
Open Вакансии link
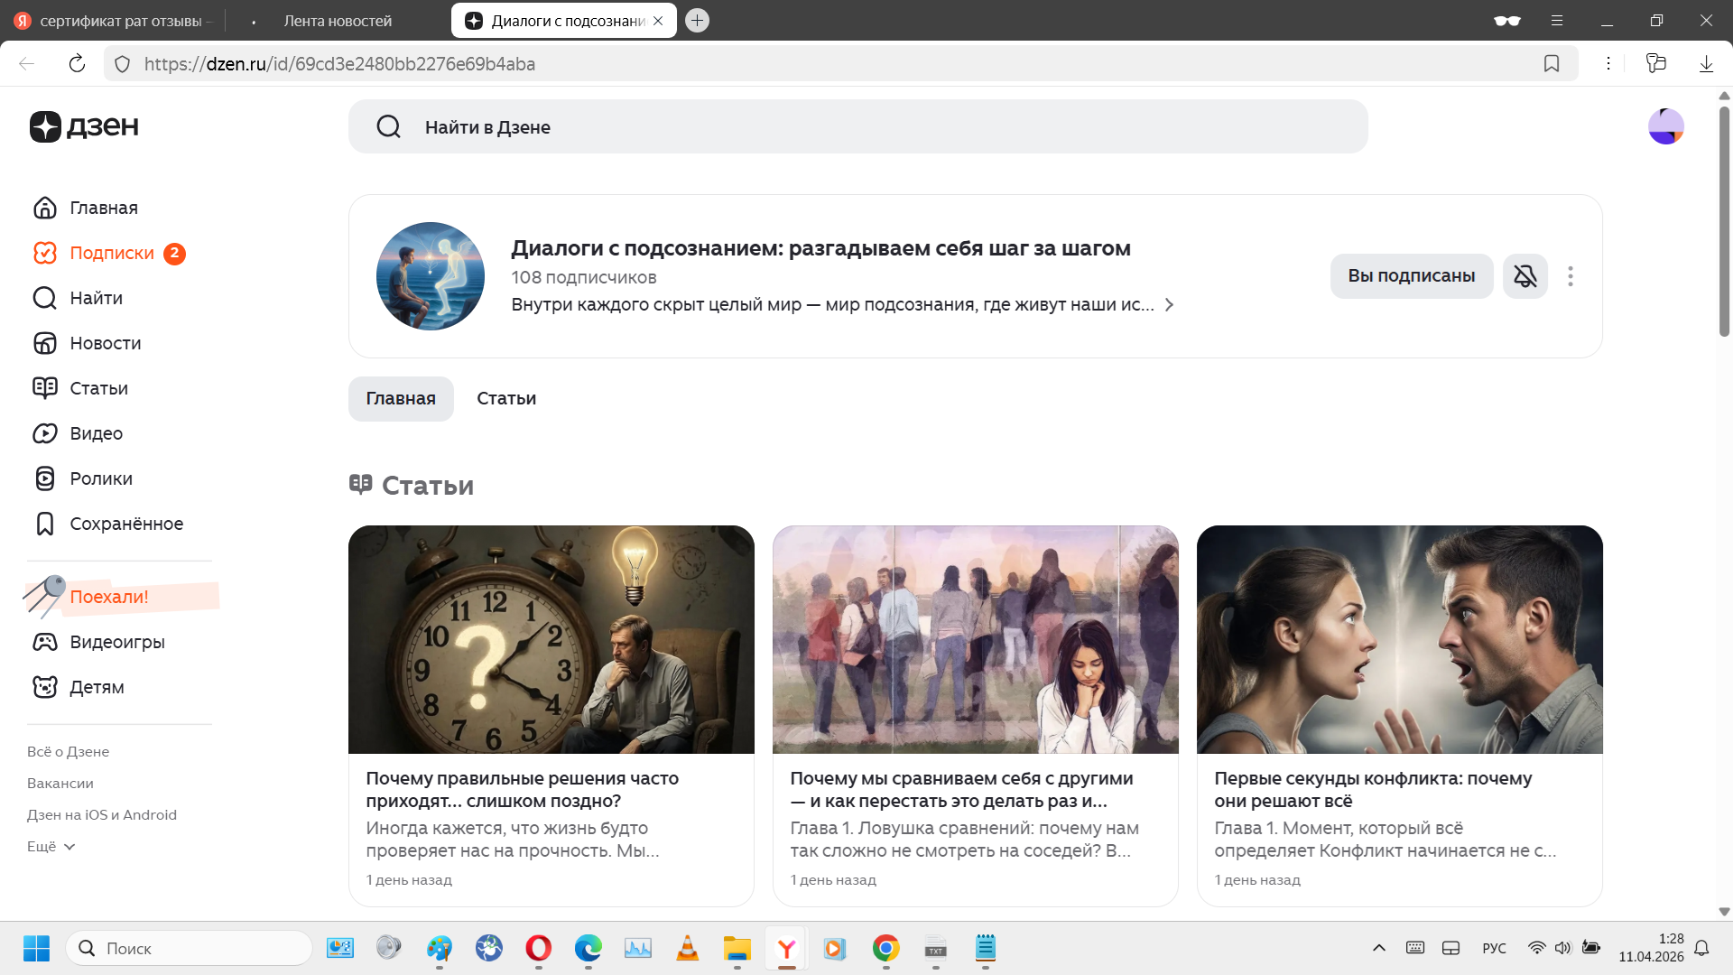[x=60, y=784]
